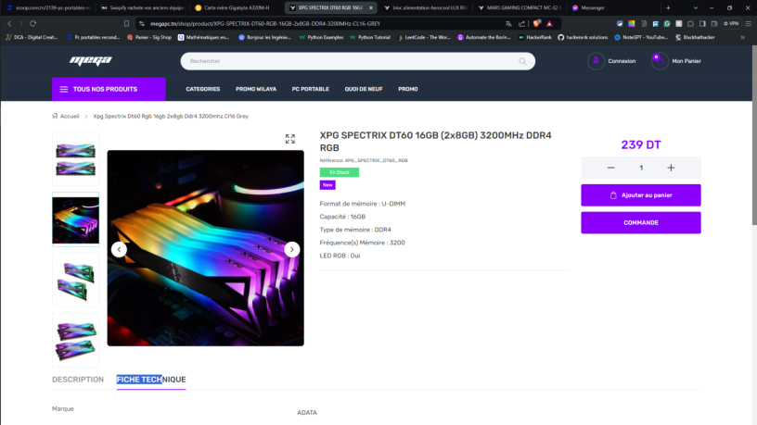Toggle the VPN button

click(731, 24)
